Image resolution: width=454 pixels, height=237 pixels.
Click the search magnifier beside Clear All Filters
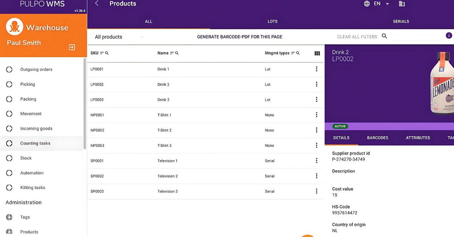click(x=384, y=36)
